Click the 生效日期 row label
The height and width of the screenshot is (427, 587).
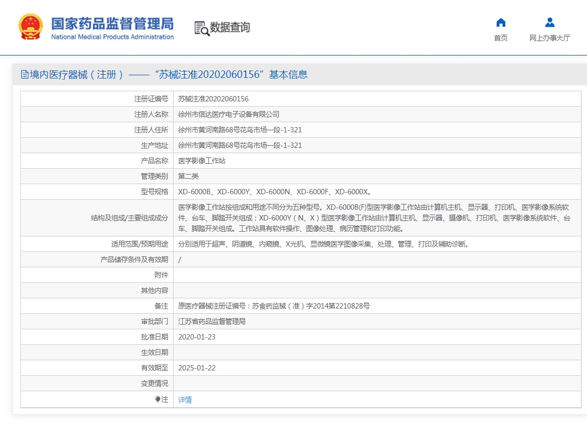[x=154, y=352]
